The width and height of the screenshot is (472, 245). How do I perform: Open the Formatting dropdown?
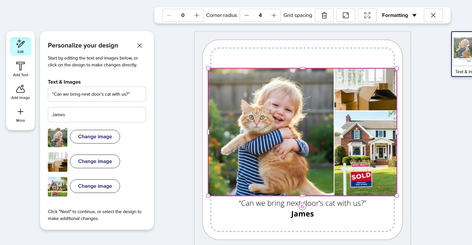pyautogui.click(x=399, y=15)
